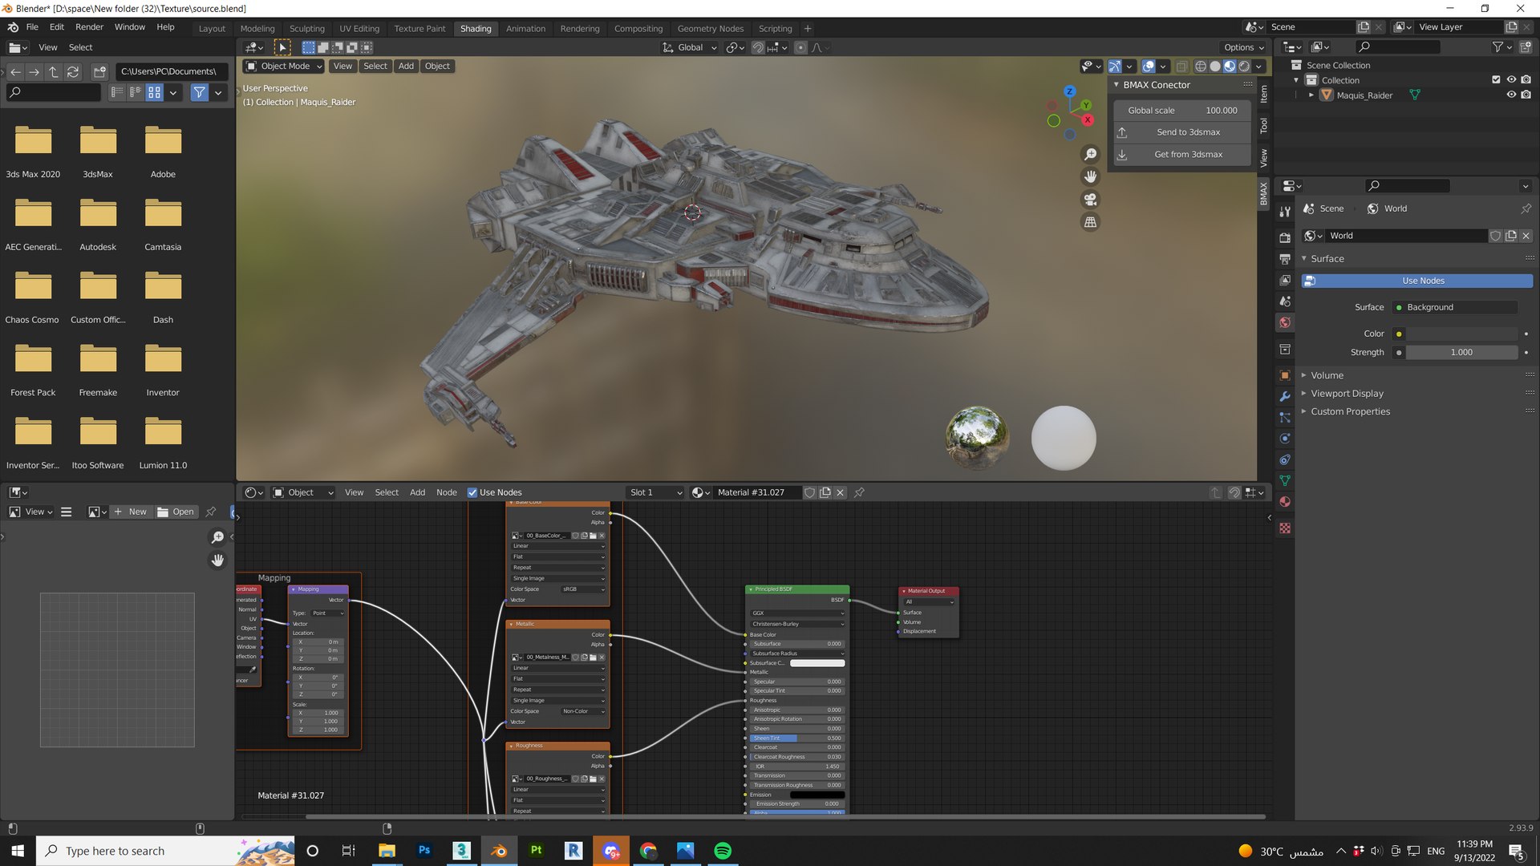This screenshot has height=866, width=1540.
Task: Click the World Strength value slider
Action: [x=1461, y=352]
